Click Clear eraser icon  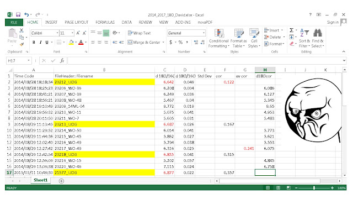pyautogui.click(x=292, y=44)
